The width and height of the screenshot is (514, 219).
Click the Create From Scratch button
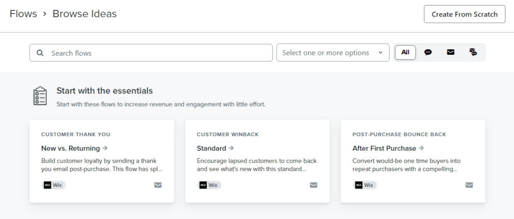click(464, 14)
